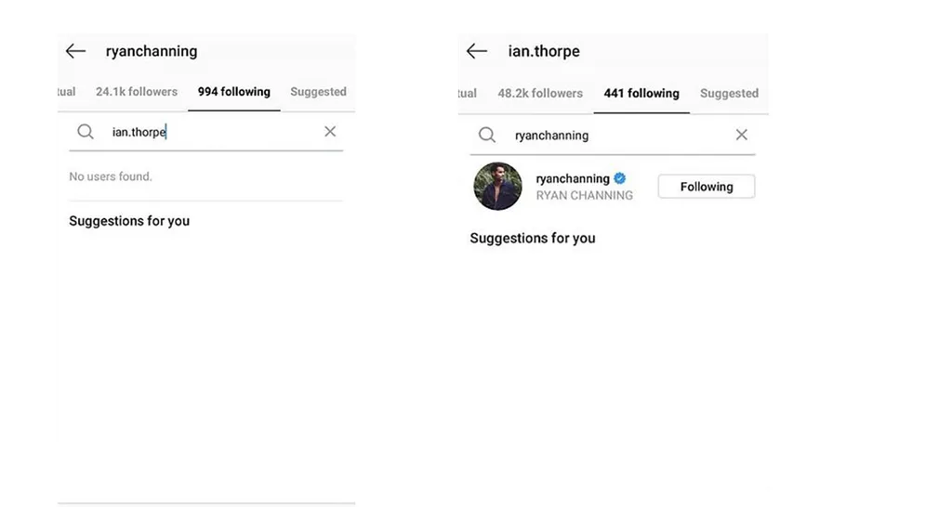Open the 48.2k followers tab
Image resolution: width=952 pixels, height=507 pixels.
click(540, 94)
